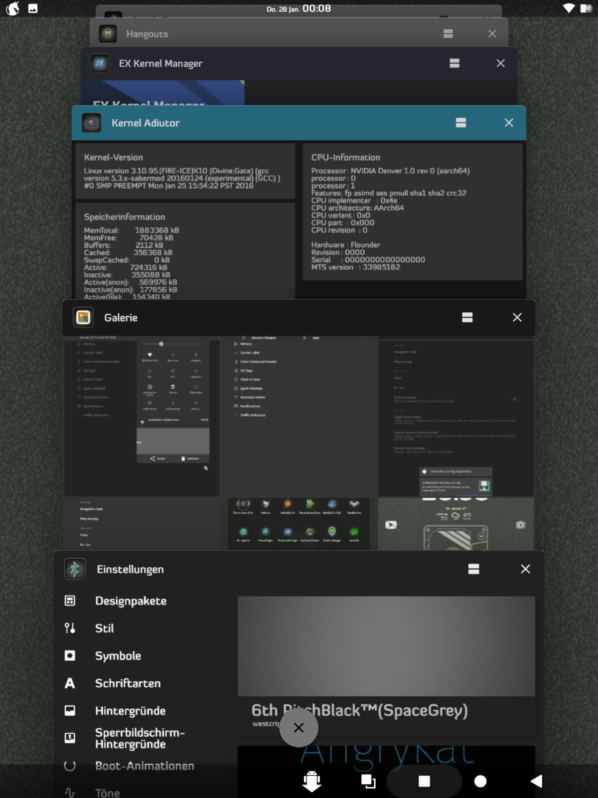Tap the EX Kernel Manager app icon
Image resolution: width=598 pixels, height=798 pixels.
100,63
